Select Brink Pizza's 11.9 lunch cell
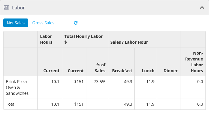 150,82
